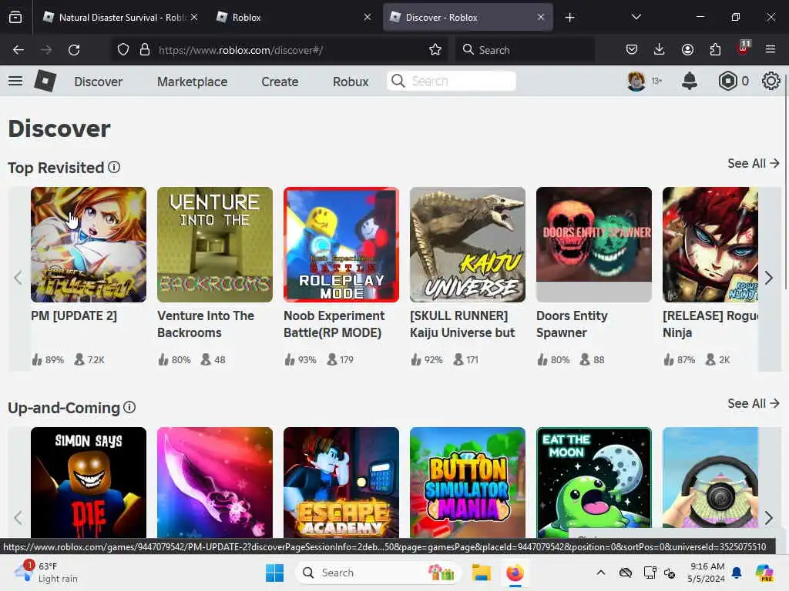Click the Roblox logo home icon
Viewport: 789px width, 591px height.
tap(45, 81)
